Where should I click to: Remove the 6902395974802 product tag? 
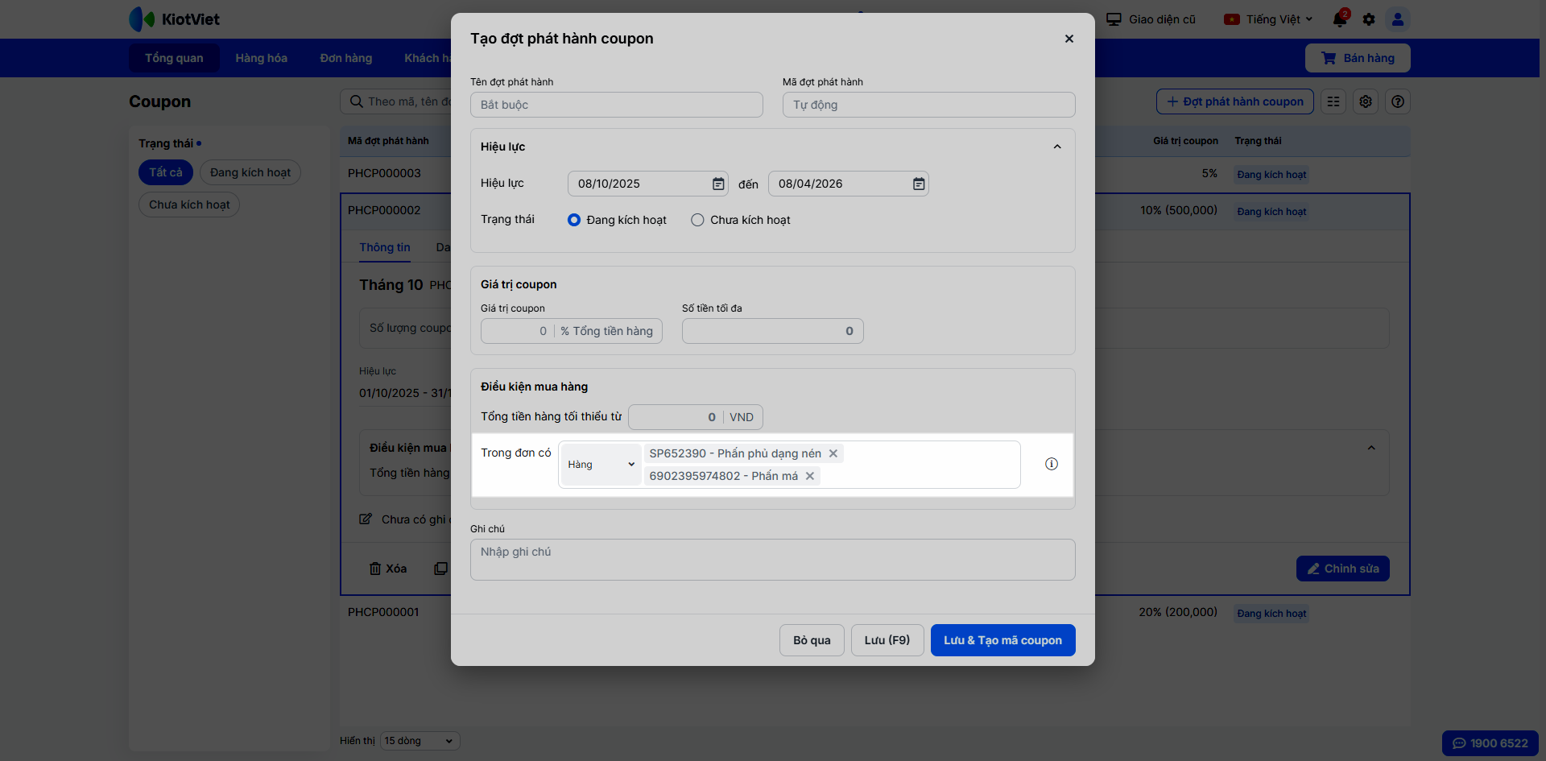[x=810, y=476]
